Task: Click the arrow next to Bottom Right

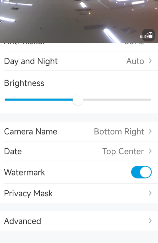Action: [150, 131]
